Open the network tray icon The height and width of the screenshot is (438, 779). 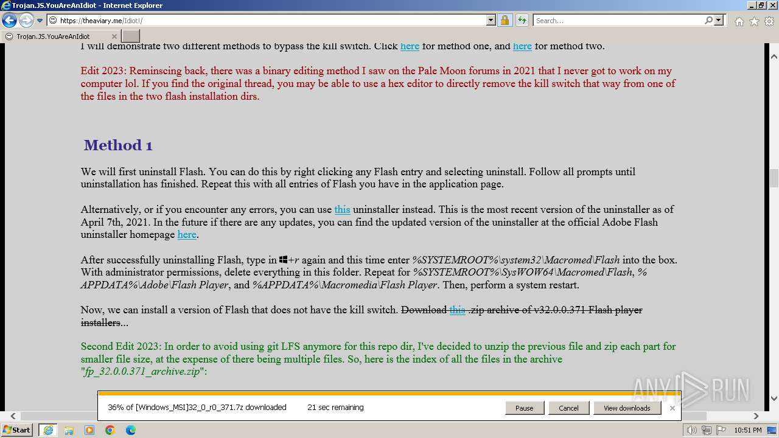coord(706,430)
